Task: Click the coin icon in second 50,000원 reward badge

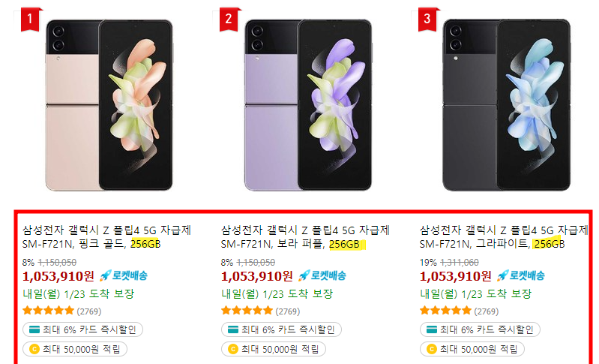Action: 233,349
